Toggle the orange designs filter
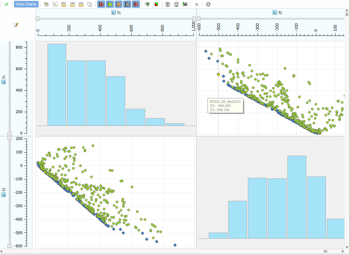The width and height of the screenshot is (350, 255). click(118, 4)
